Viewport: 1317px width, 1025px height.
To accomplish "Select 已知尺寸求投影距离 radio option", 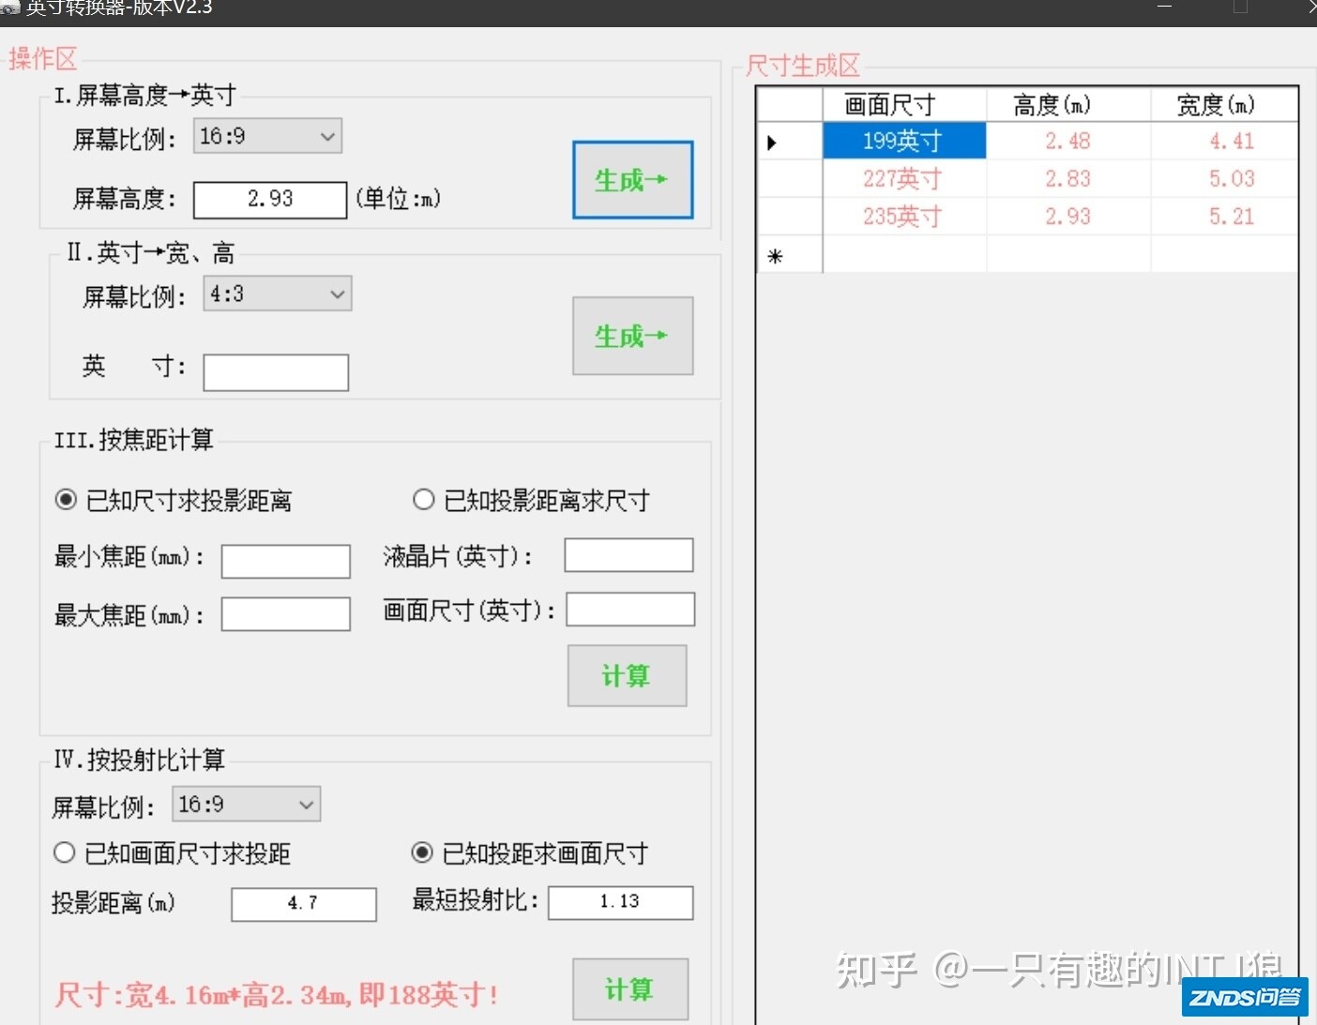I will [66, 500].
